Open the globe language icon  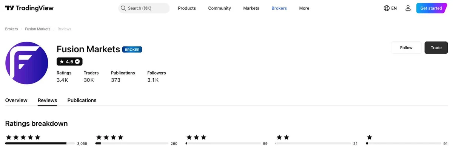(x=387, y=8)
